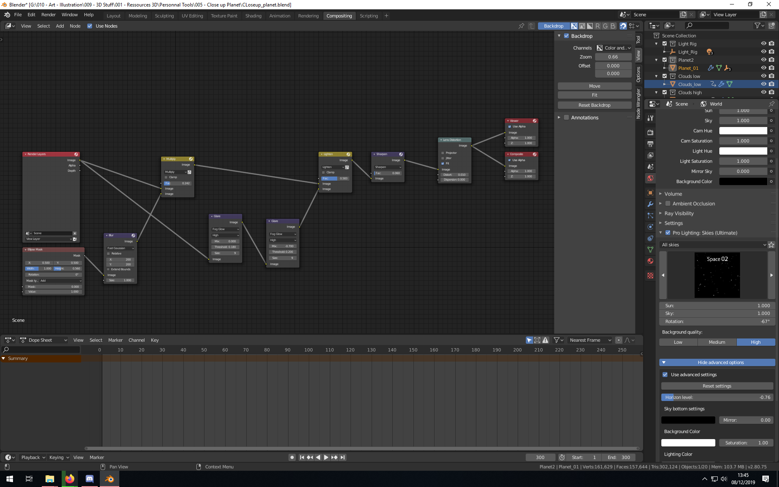Click the Move backdrop button
Screen dimensions: 779x487
click(594, 86)
